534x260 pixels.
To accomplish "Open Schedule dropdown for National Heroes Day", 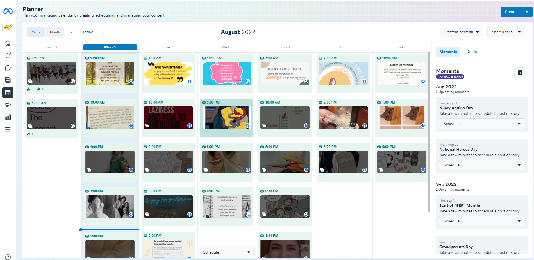I will coord(482,165).
